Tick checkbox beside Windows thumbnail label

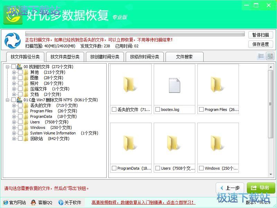(x=201, y=168)
